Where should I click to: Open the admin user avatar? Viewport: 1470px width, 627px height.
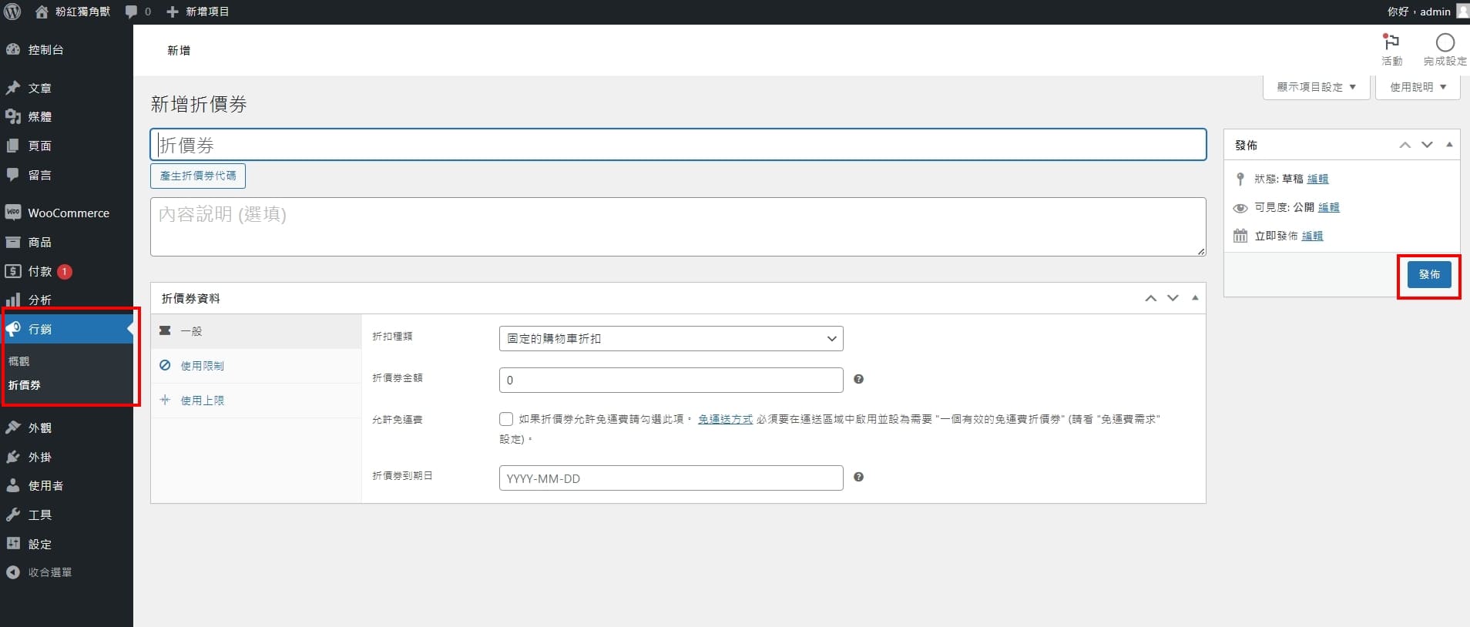1462,11
